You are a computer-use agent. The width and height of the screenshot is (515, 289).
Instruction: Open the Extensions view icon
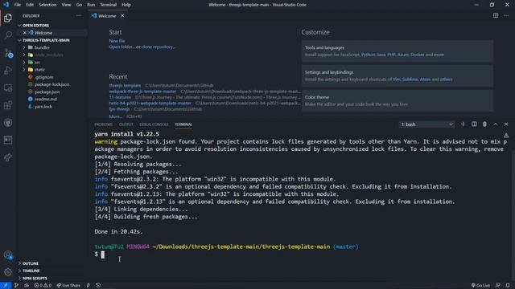[8, 105]
